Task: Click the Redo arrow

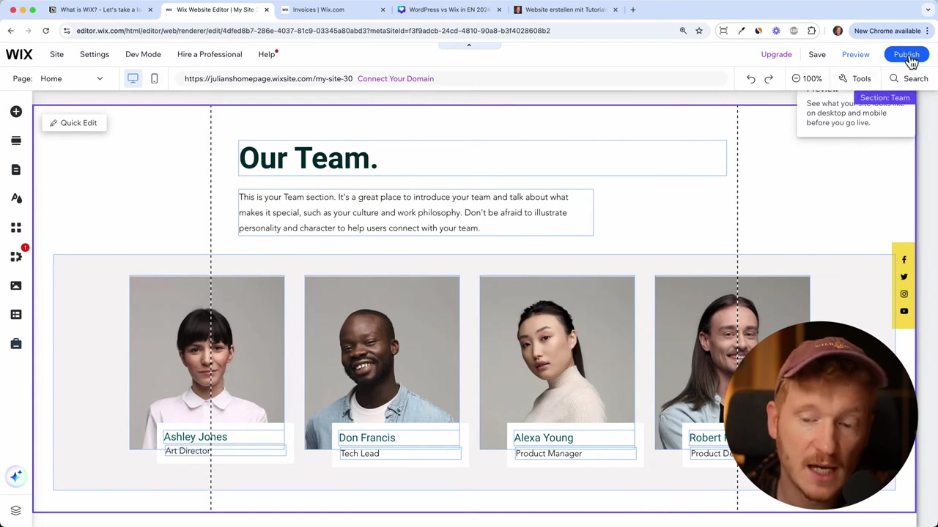Action: pyautogui.click(x=769, y=78)
